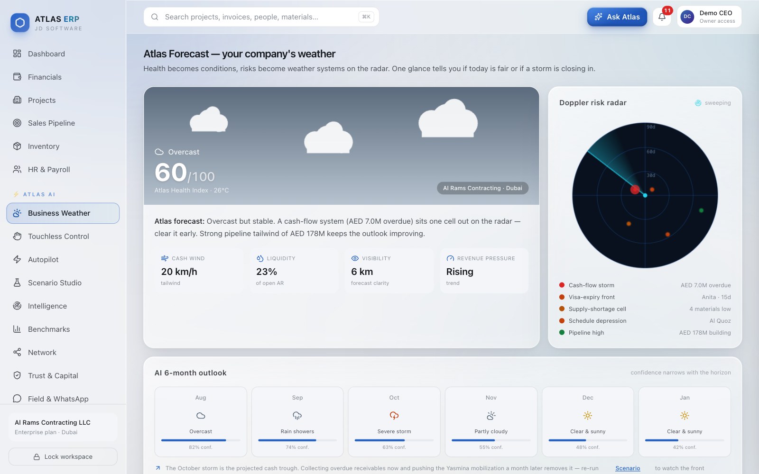759x474 pixels.
Task: Select the Oct Severe storm forecast card
Action: [x=394, y=422]
